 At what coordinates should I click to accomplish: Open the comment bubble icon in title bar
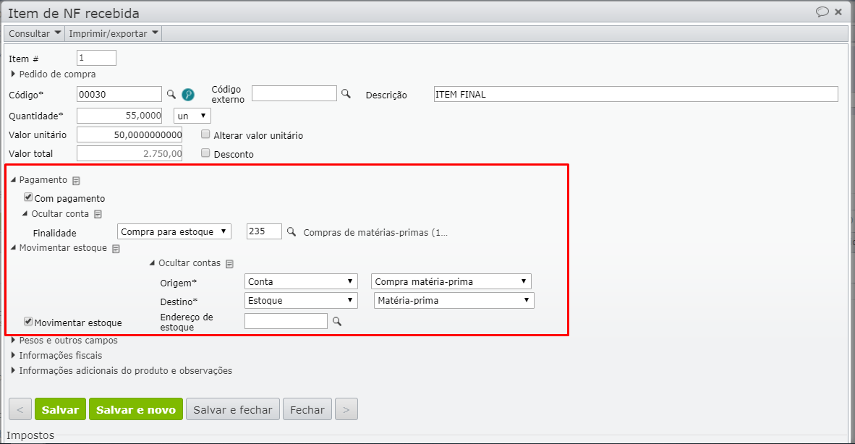[x=822, y=12]
